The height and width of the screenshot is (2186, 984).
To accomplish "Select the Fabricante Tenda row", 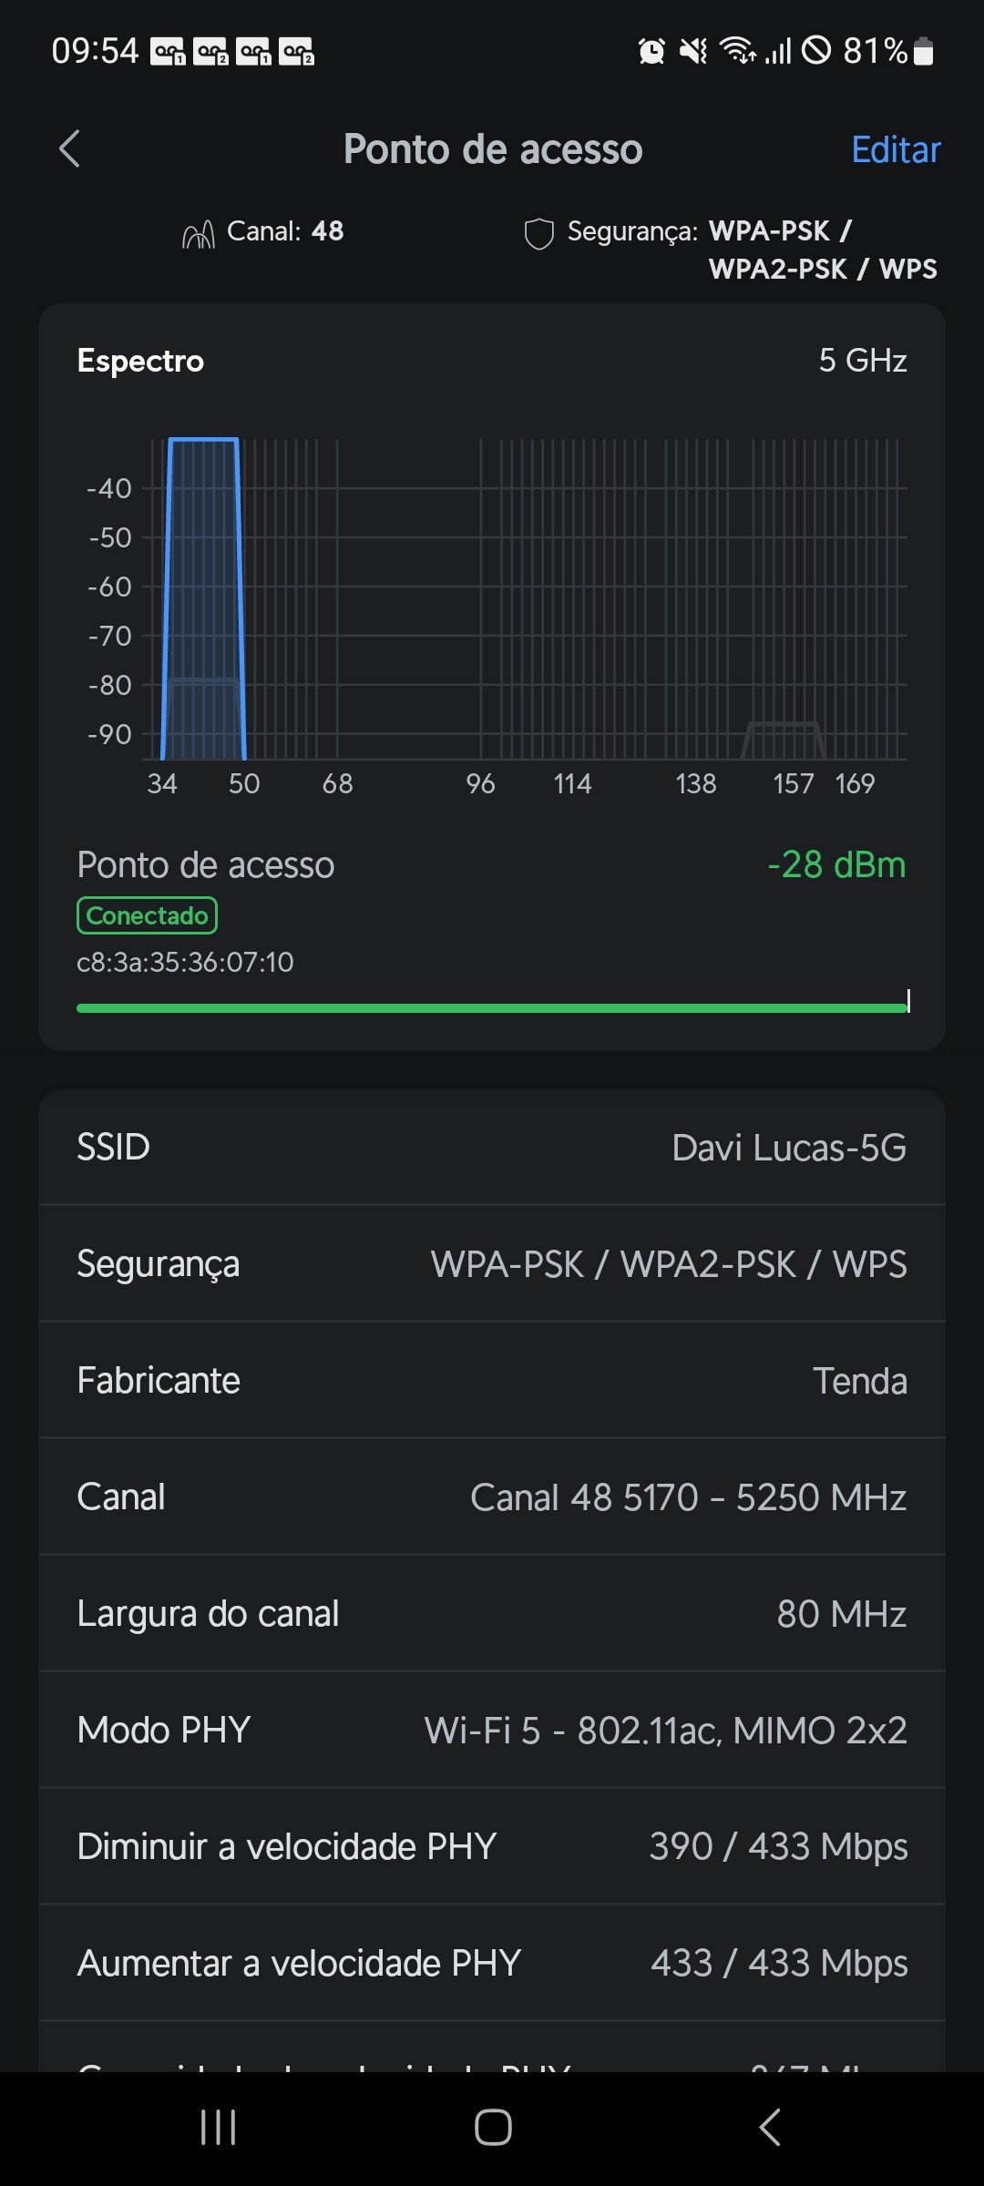I will [492, 1381].
